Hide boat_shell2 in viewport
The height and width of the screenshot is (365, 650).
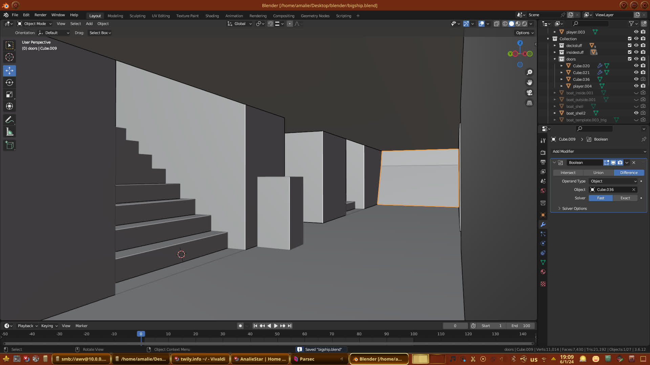(636, 113)
